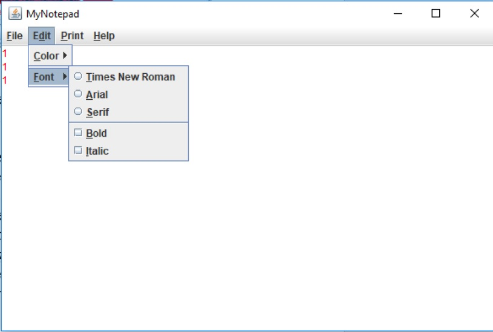
Task: Choose the Serif font radio option
Action: click(x=129, y=112)
